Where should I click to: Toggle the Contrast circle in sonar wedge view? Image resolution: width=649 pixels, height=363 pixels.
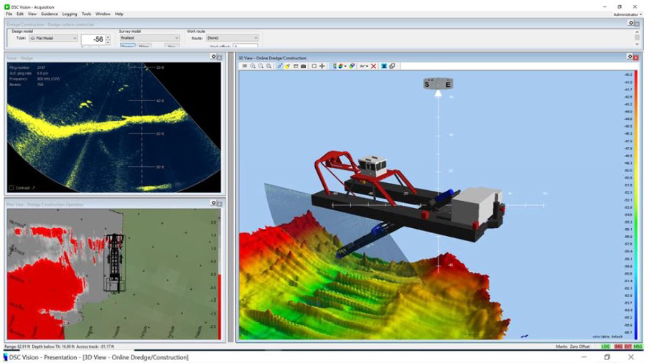12,187
